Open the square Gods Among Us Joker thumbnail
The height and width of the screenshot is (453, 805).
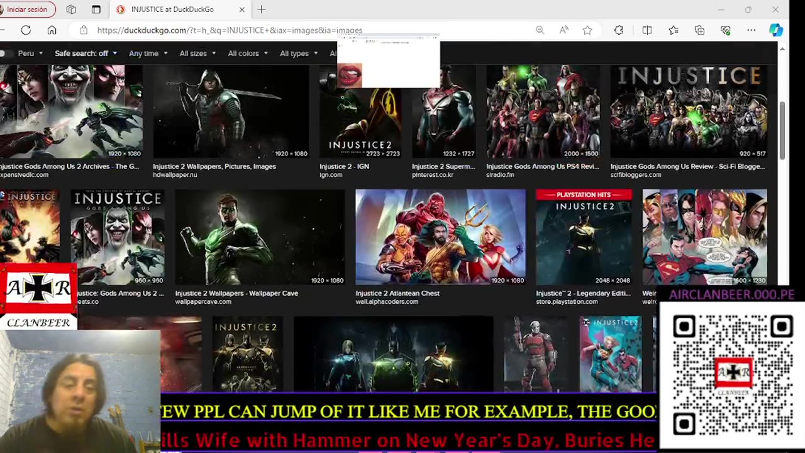pyautogui.click(x=118, y=237)
